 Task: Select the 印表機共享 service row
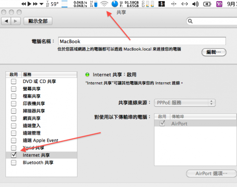(41, 104)
